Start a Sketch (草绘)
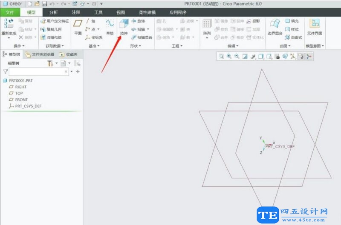 coord(110,26)
